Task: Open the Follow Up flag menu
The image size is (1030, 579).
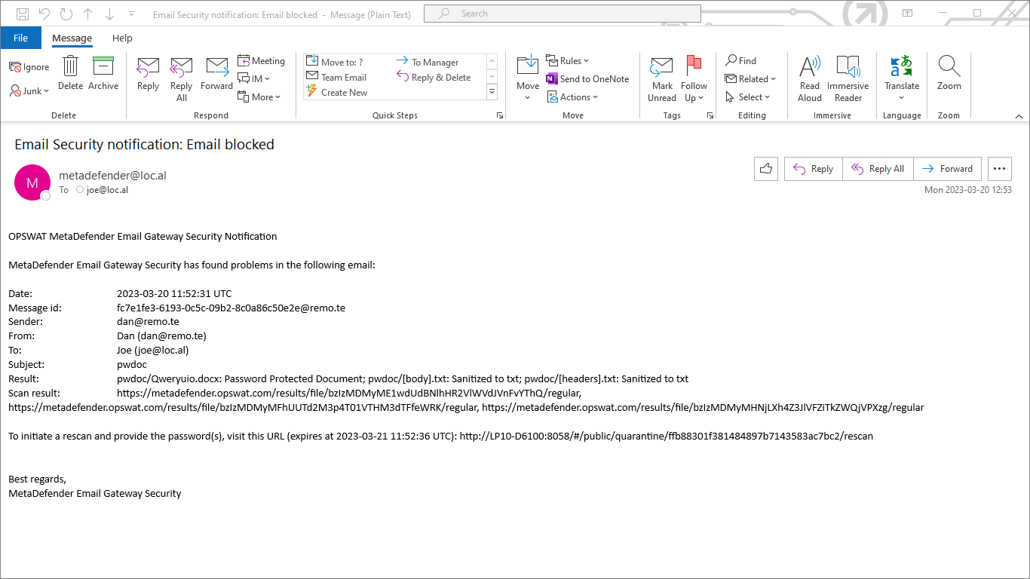Action: click(694, 79)
